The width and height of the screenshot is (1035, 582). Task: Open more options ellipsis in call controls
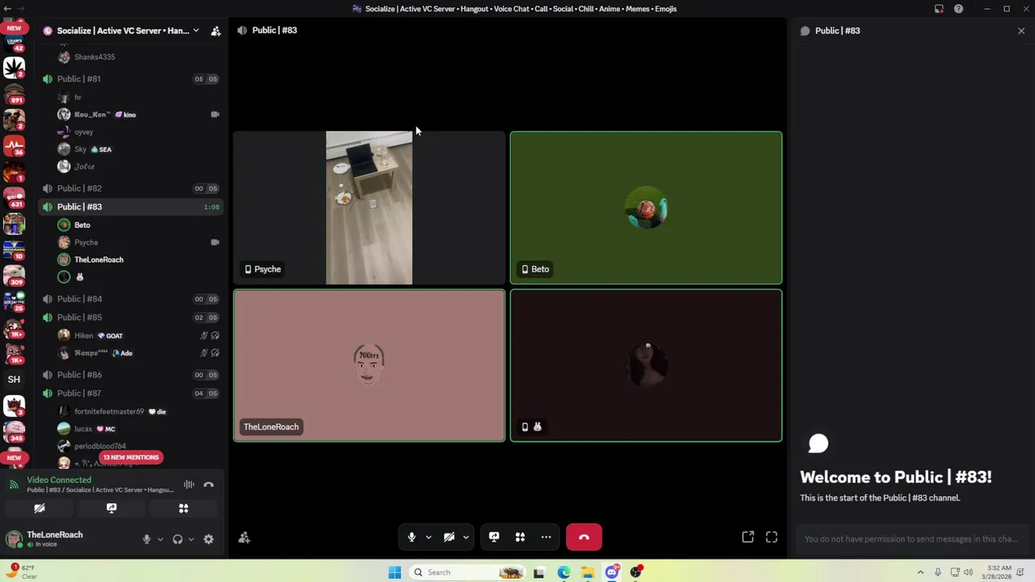tap(546, 537)
